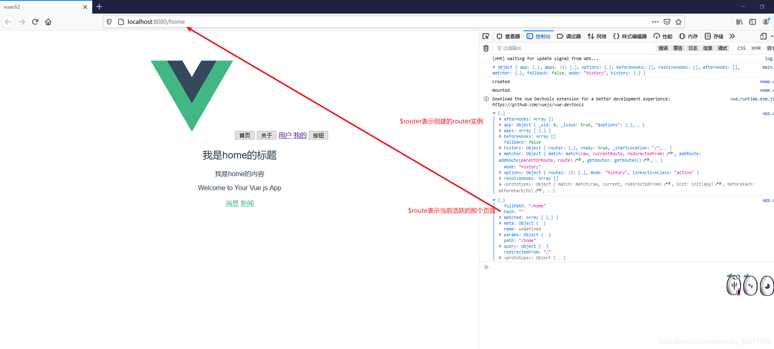
Task: Toggle the CSS messages filter
Action: click(741, 48)
